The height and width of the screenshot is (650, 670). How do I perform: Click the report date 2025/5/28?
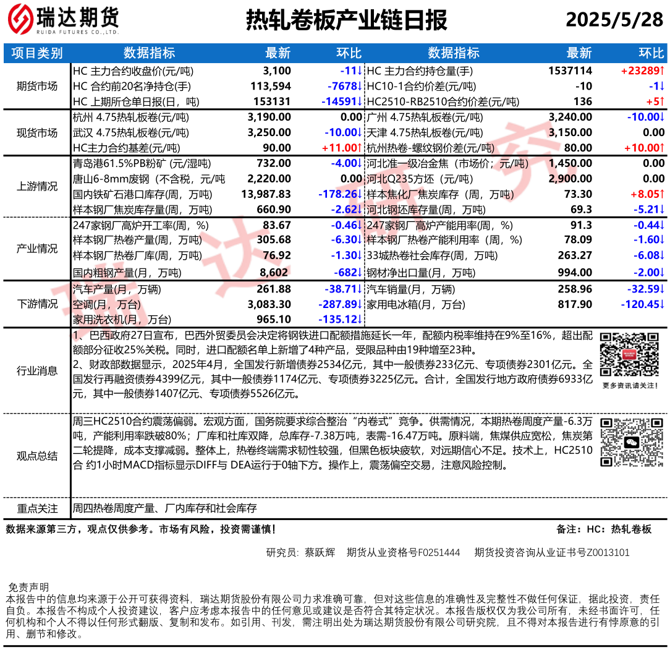tap(614, 21)
